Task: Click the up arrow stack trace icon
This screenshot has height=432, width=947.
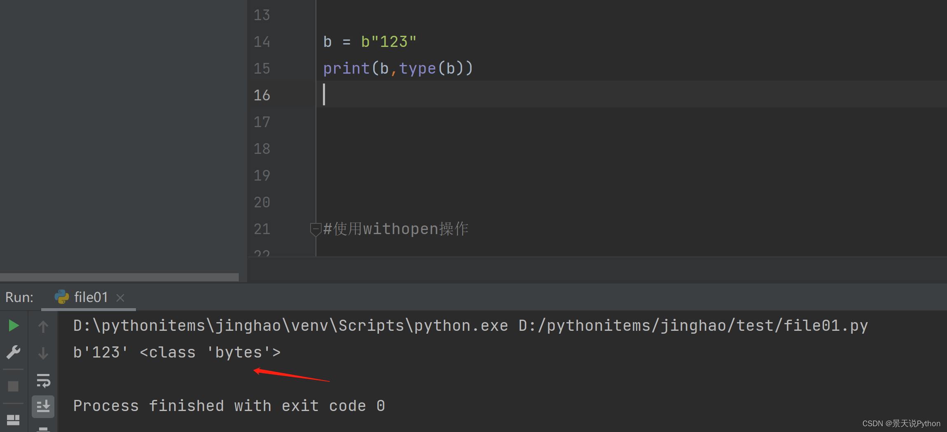Action: pos(43,326)
